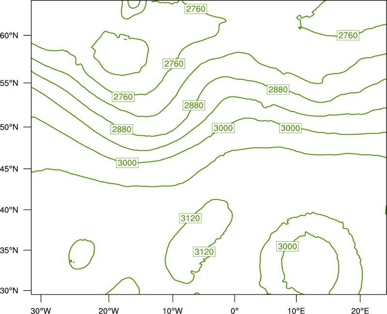This screenshot has height=314, width=387.
Task: Click the 20°E longitude axis label
Action: tap(360, 311)
